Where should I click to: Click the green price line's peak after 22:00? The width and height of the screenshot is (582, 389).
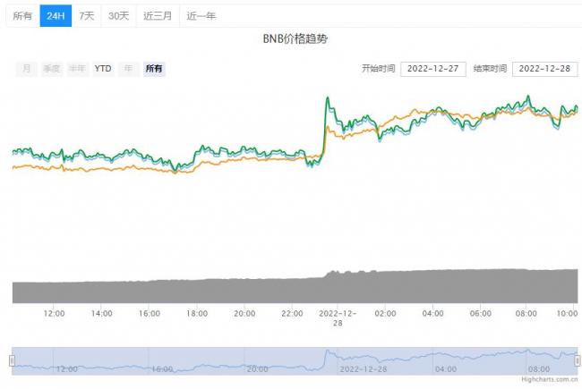click(328, 97)
